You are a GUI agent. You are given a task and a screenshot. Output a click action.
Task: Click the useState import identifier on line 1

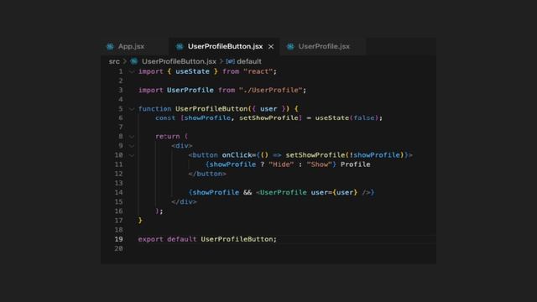click(192, 71)
